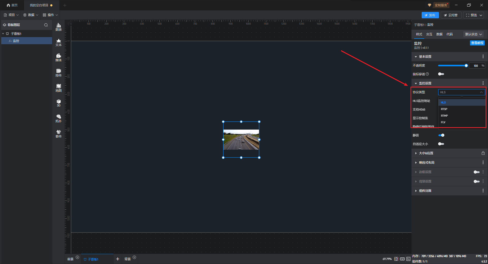Image resolution: width=488 pixels, height=264 pixels.
Task: Enable the 边框设置 toggle
Action: coord(477,172)
